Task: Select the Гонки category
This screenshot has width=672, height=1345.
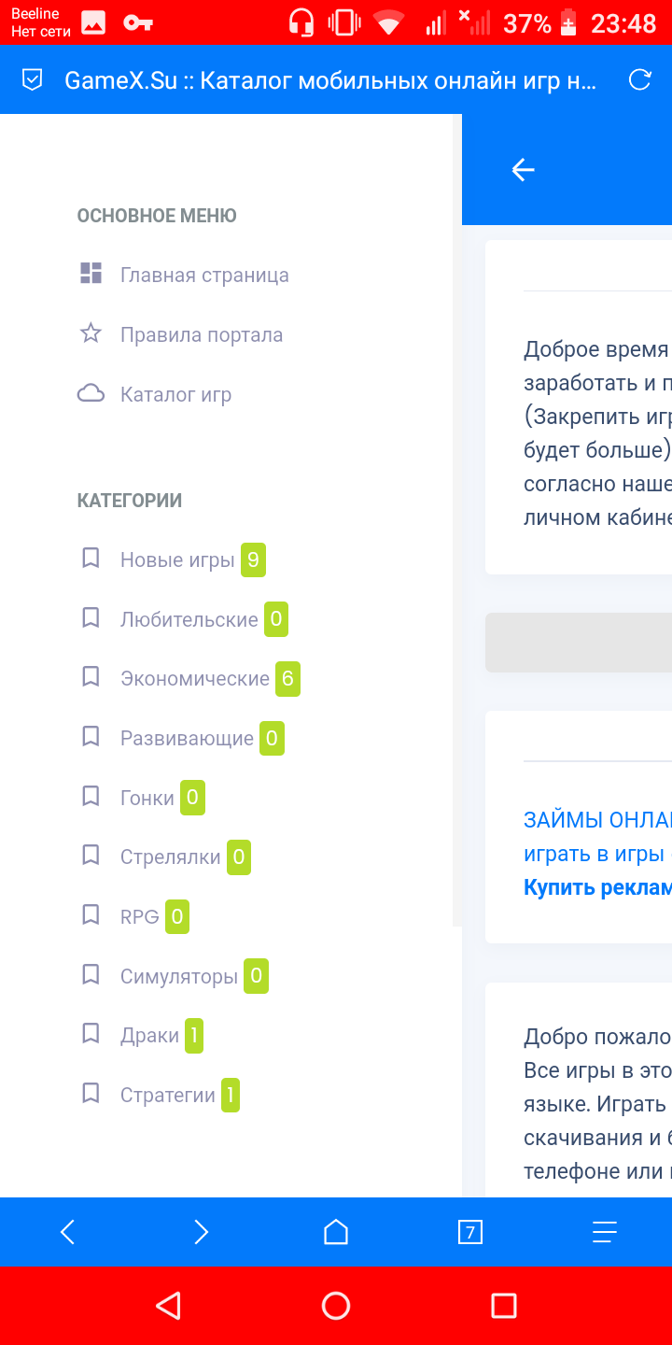Action: point(147,798)
